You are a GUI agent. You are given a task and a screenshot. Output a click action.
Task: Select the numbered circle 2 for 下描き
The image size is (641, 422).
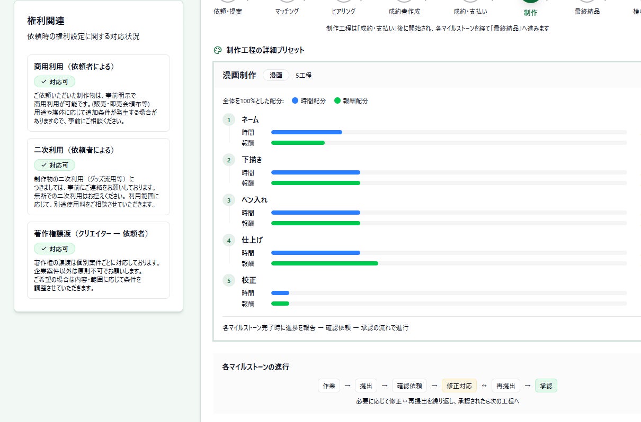(229, 160)
